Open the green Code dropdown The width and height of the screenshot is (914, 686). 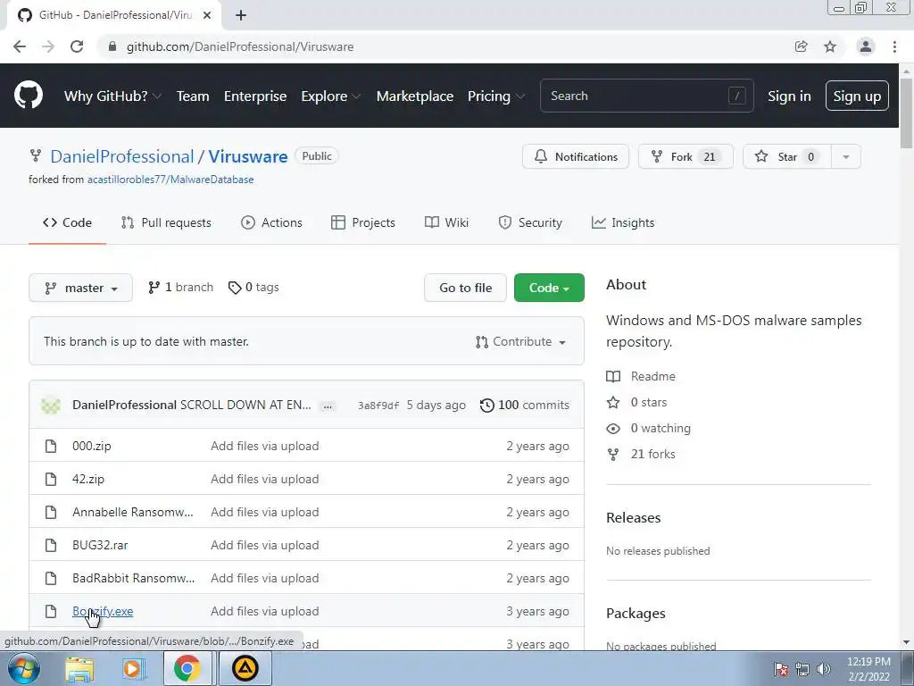(x=549, y=288)
